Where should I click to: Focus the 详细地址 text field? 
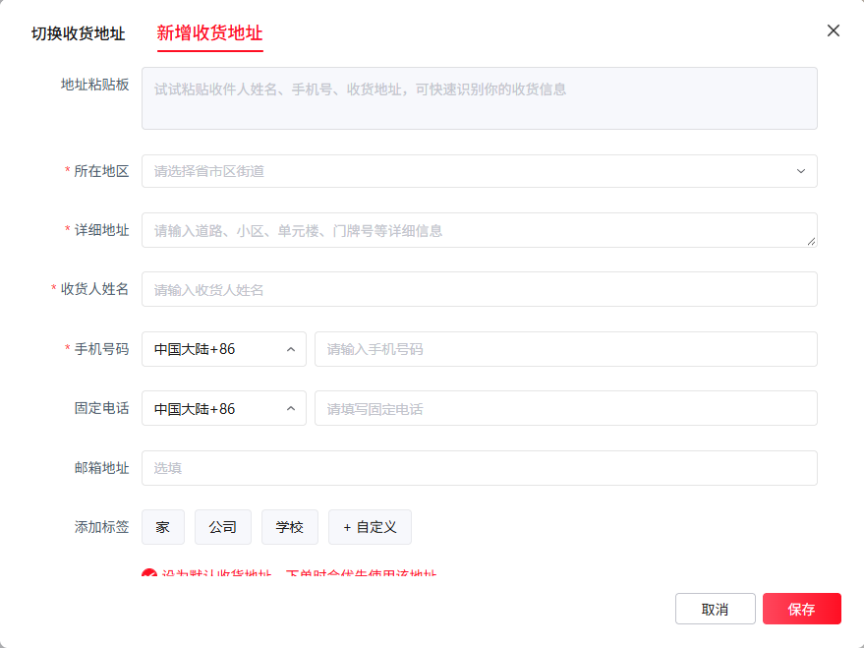[x=480, y=230]
